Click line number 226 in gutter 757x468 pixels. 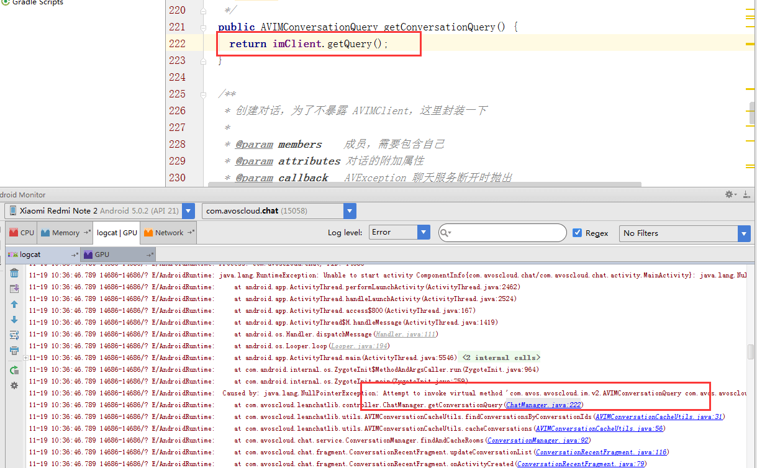[177, 110]
